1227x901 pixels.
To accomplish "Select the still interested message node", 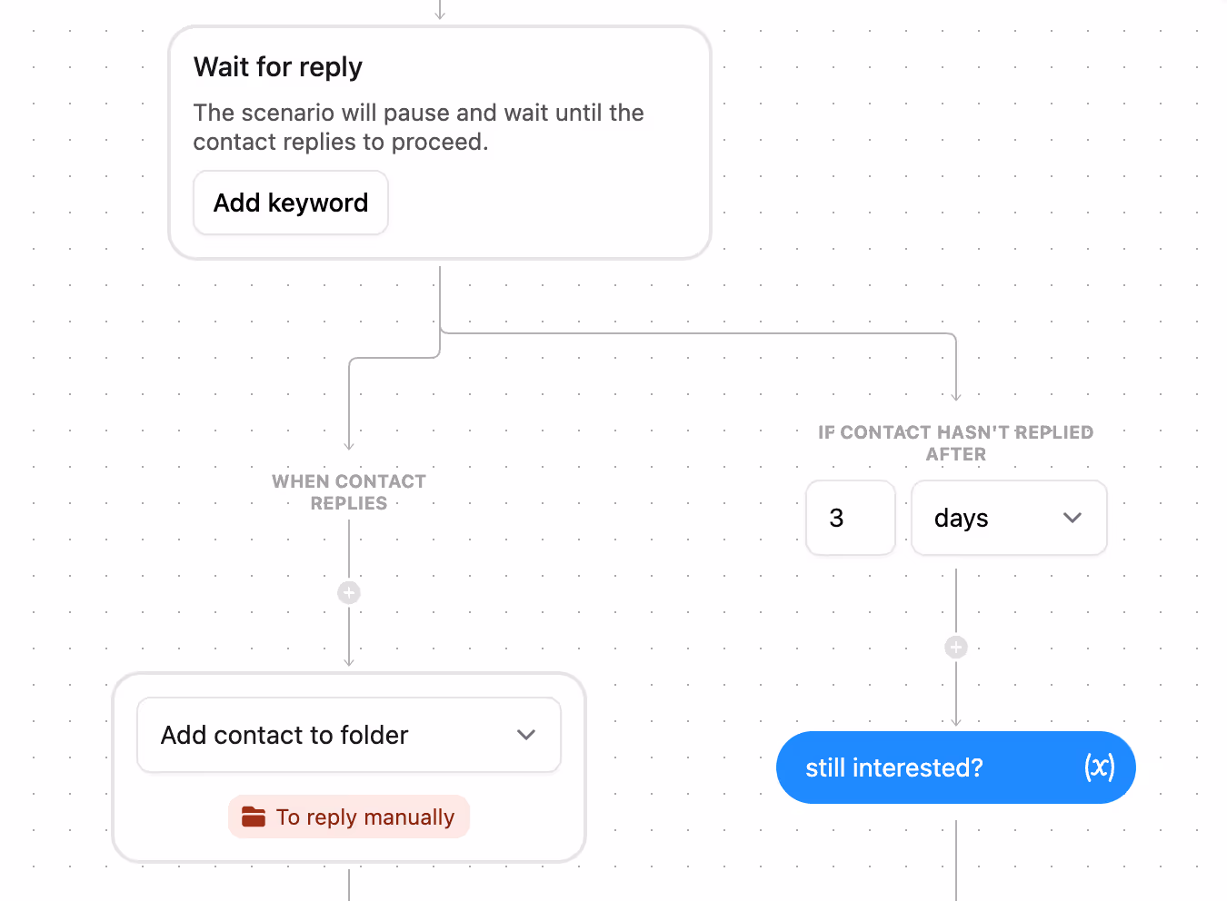I will pyautogui.click(x=955, y=767).
